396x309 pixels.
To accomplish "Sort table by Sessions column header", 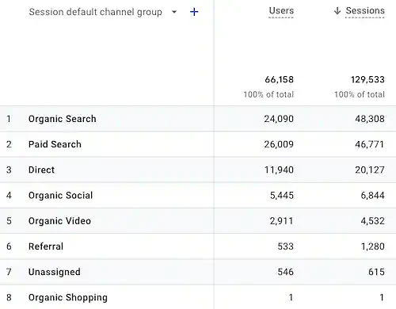I will point(365,10).
